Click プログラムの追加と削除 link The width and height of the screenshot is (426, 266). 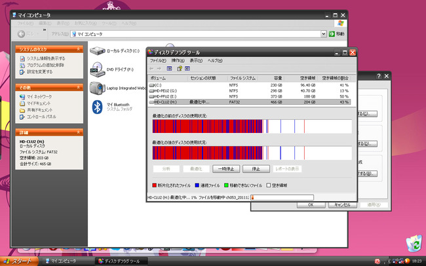pos(45,66)
